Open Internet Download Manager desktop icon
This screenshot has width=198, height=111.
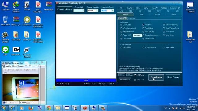[16, 7]
